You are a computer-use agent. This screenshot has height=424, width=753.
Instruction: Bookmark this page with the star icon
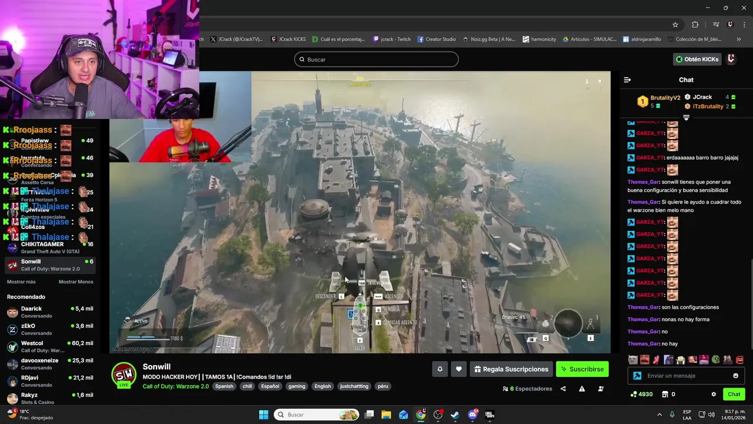[x=675, y=25]
